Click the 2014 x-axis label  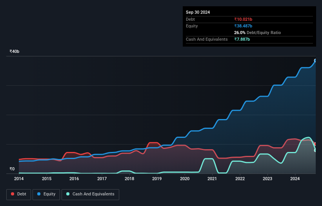[19, 179]
